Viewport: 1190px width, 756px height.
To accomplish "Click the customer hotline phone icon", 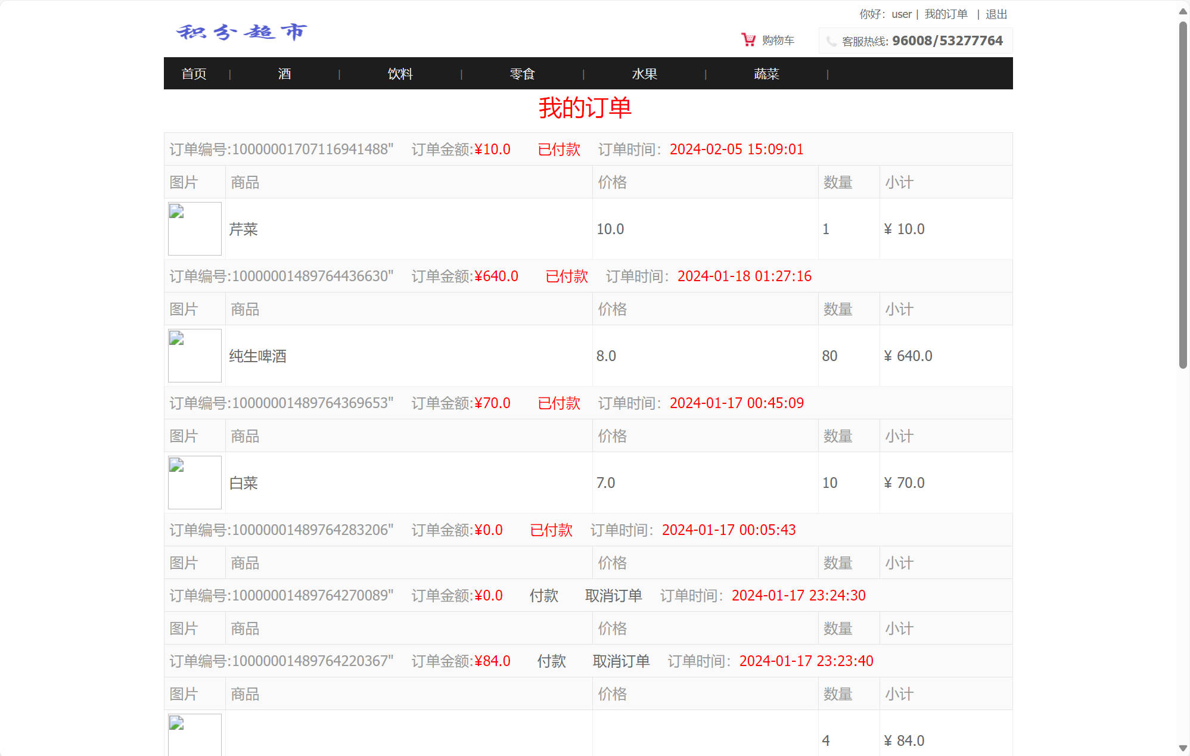I will tap(831, 41).
